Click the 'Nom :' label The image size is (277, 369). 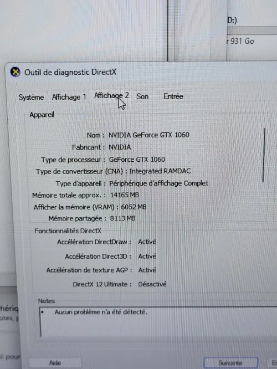[95, 135]
